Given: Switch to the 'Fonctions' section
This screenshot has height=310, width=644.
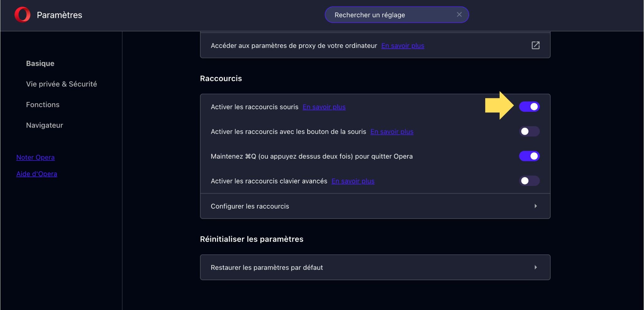Looking at the screenshot, I should [x=43, y=105].
